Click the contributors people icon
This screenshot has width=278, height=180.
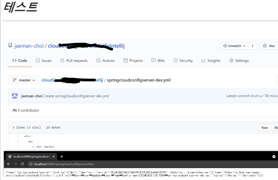click(15, 110)
